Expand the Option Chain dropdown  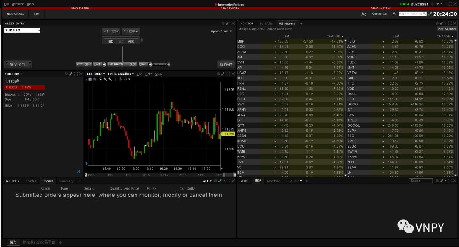221,31
